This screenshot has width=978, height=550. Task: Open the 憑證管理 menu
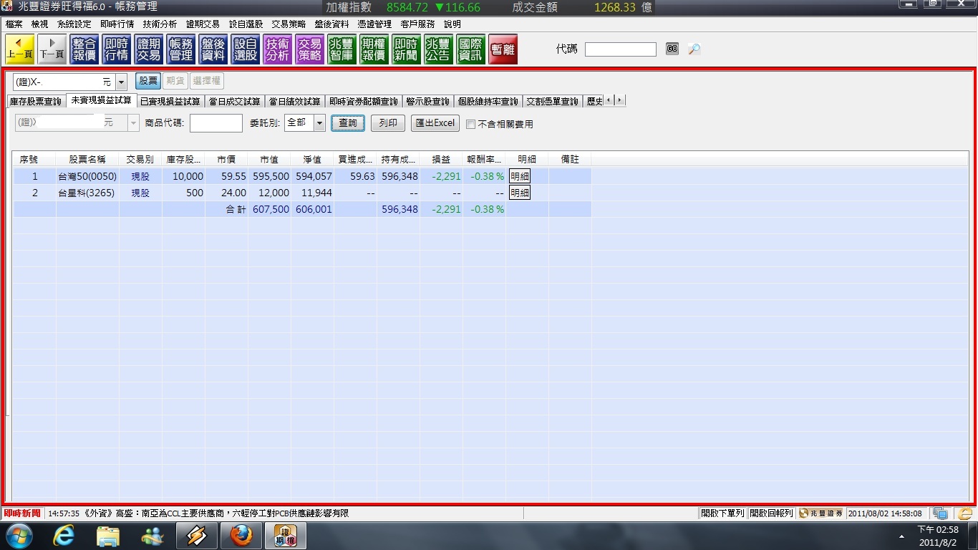(374, 24)
